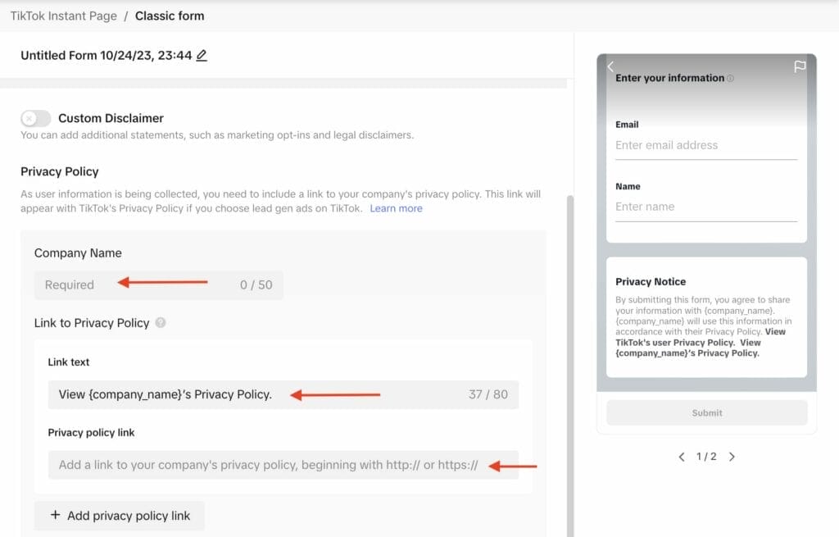Click the help icon beside Link to Privacy Policy
Screen dimensions: 839x537
[161, 323]
